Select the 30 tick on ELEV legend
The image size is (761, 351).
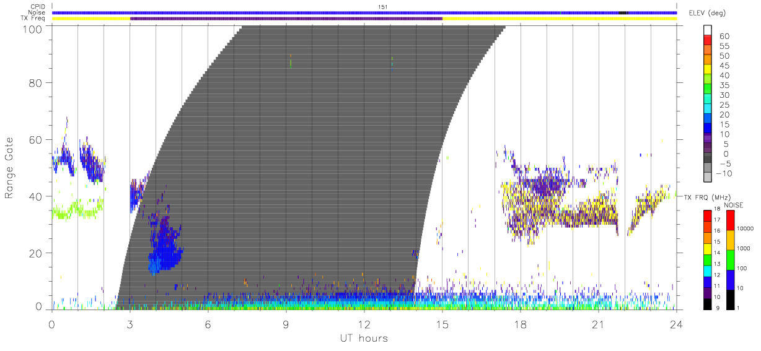[724, 95]
